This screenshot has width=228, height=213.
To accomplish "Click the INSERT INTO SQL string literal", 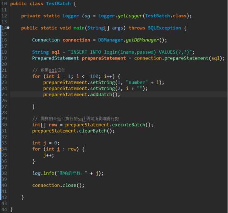I will coord(130,52).
